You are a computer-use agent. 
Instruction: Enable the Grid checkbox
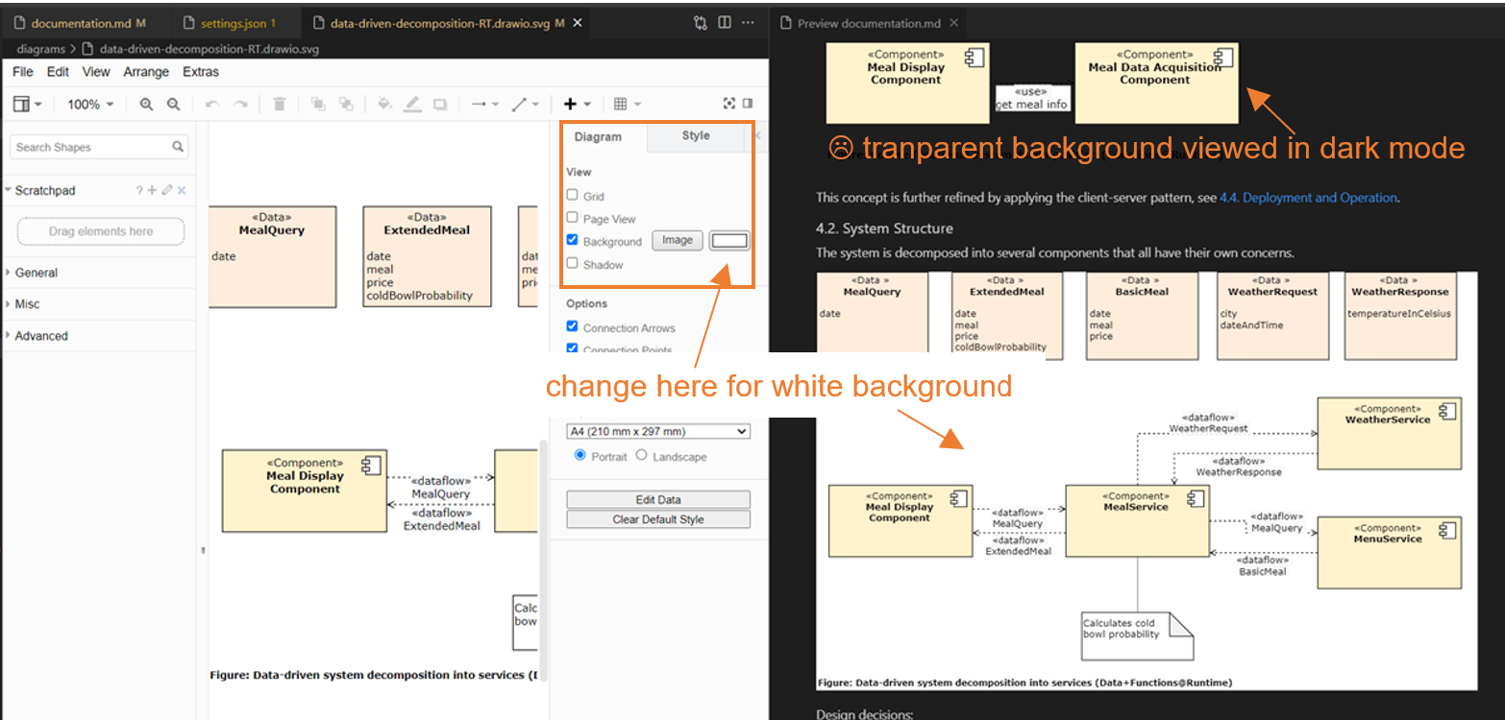(573, 196)
